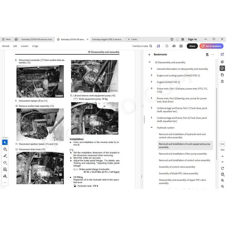Close the active Komatsu D375A-5R tab

point(87,39)
